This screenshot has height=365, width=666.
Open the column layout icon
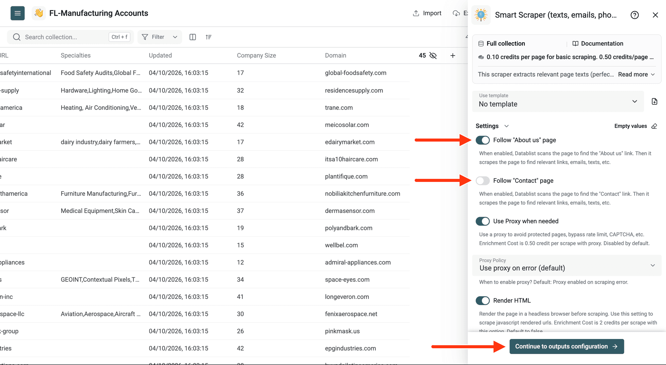pos(192,37)
